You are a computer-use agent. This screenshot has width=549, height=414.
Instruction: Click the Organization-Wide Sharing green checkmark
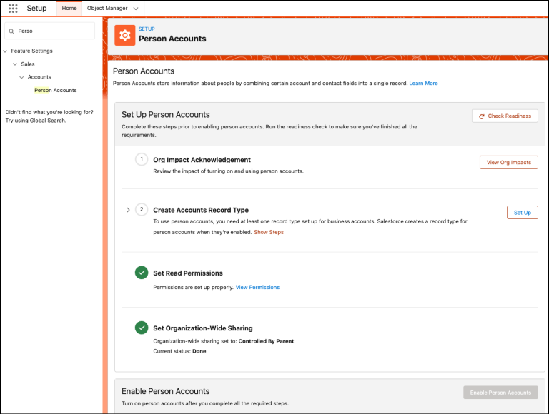(142, 328)
